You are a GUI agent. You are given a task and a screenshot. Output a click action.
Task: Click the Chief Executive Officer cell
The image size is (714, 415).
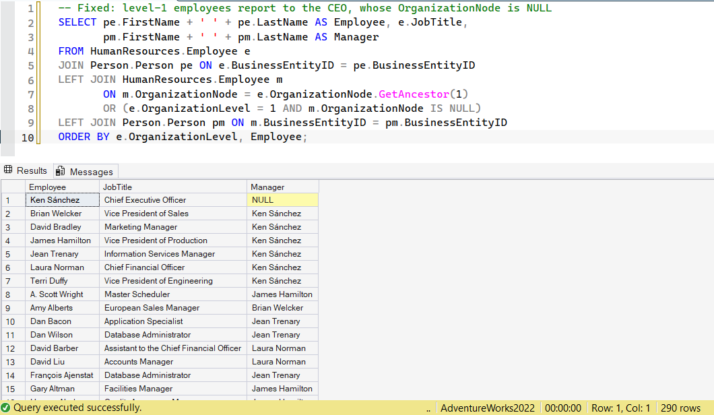[173, 200]
